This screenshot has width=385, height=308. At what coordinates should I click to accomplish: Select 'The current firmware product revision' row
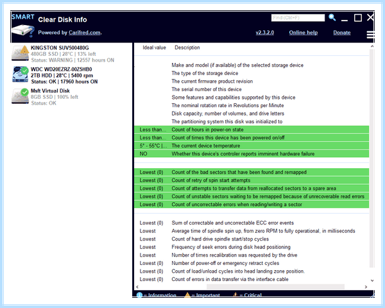click(x=252, y=81)
